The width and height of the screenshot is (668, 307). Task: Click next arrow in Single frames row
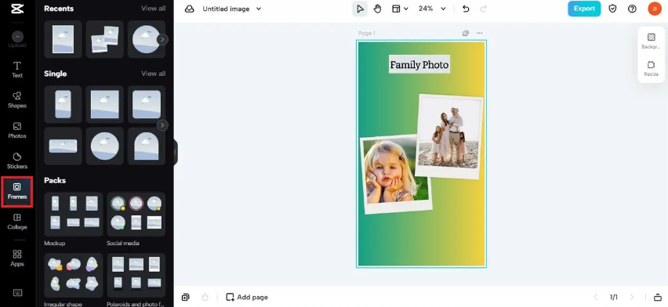(162, 125)
